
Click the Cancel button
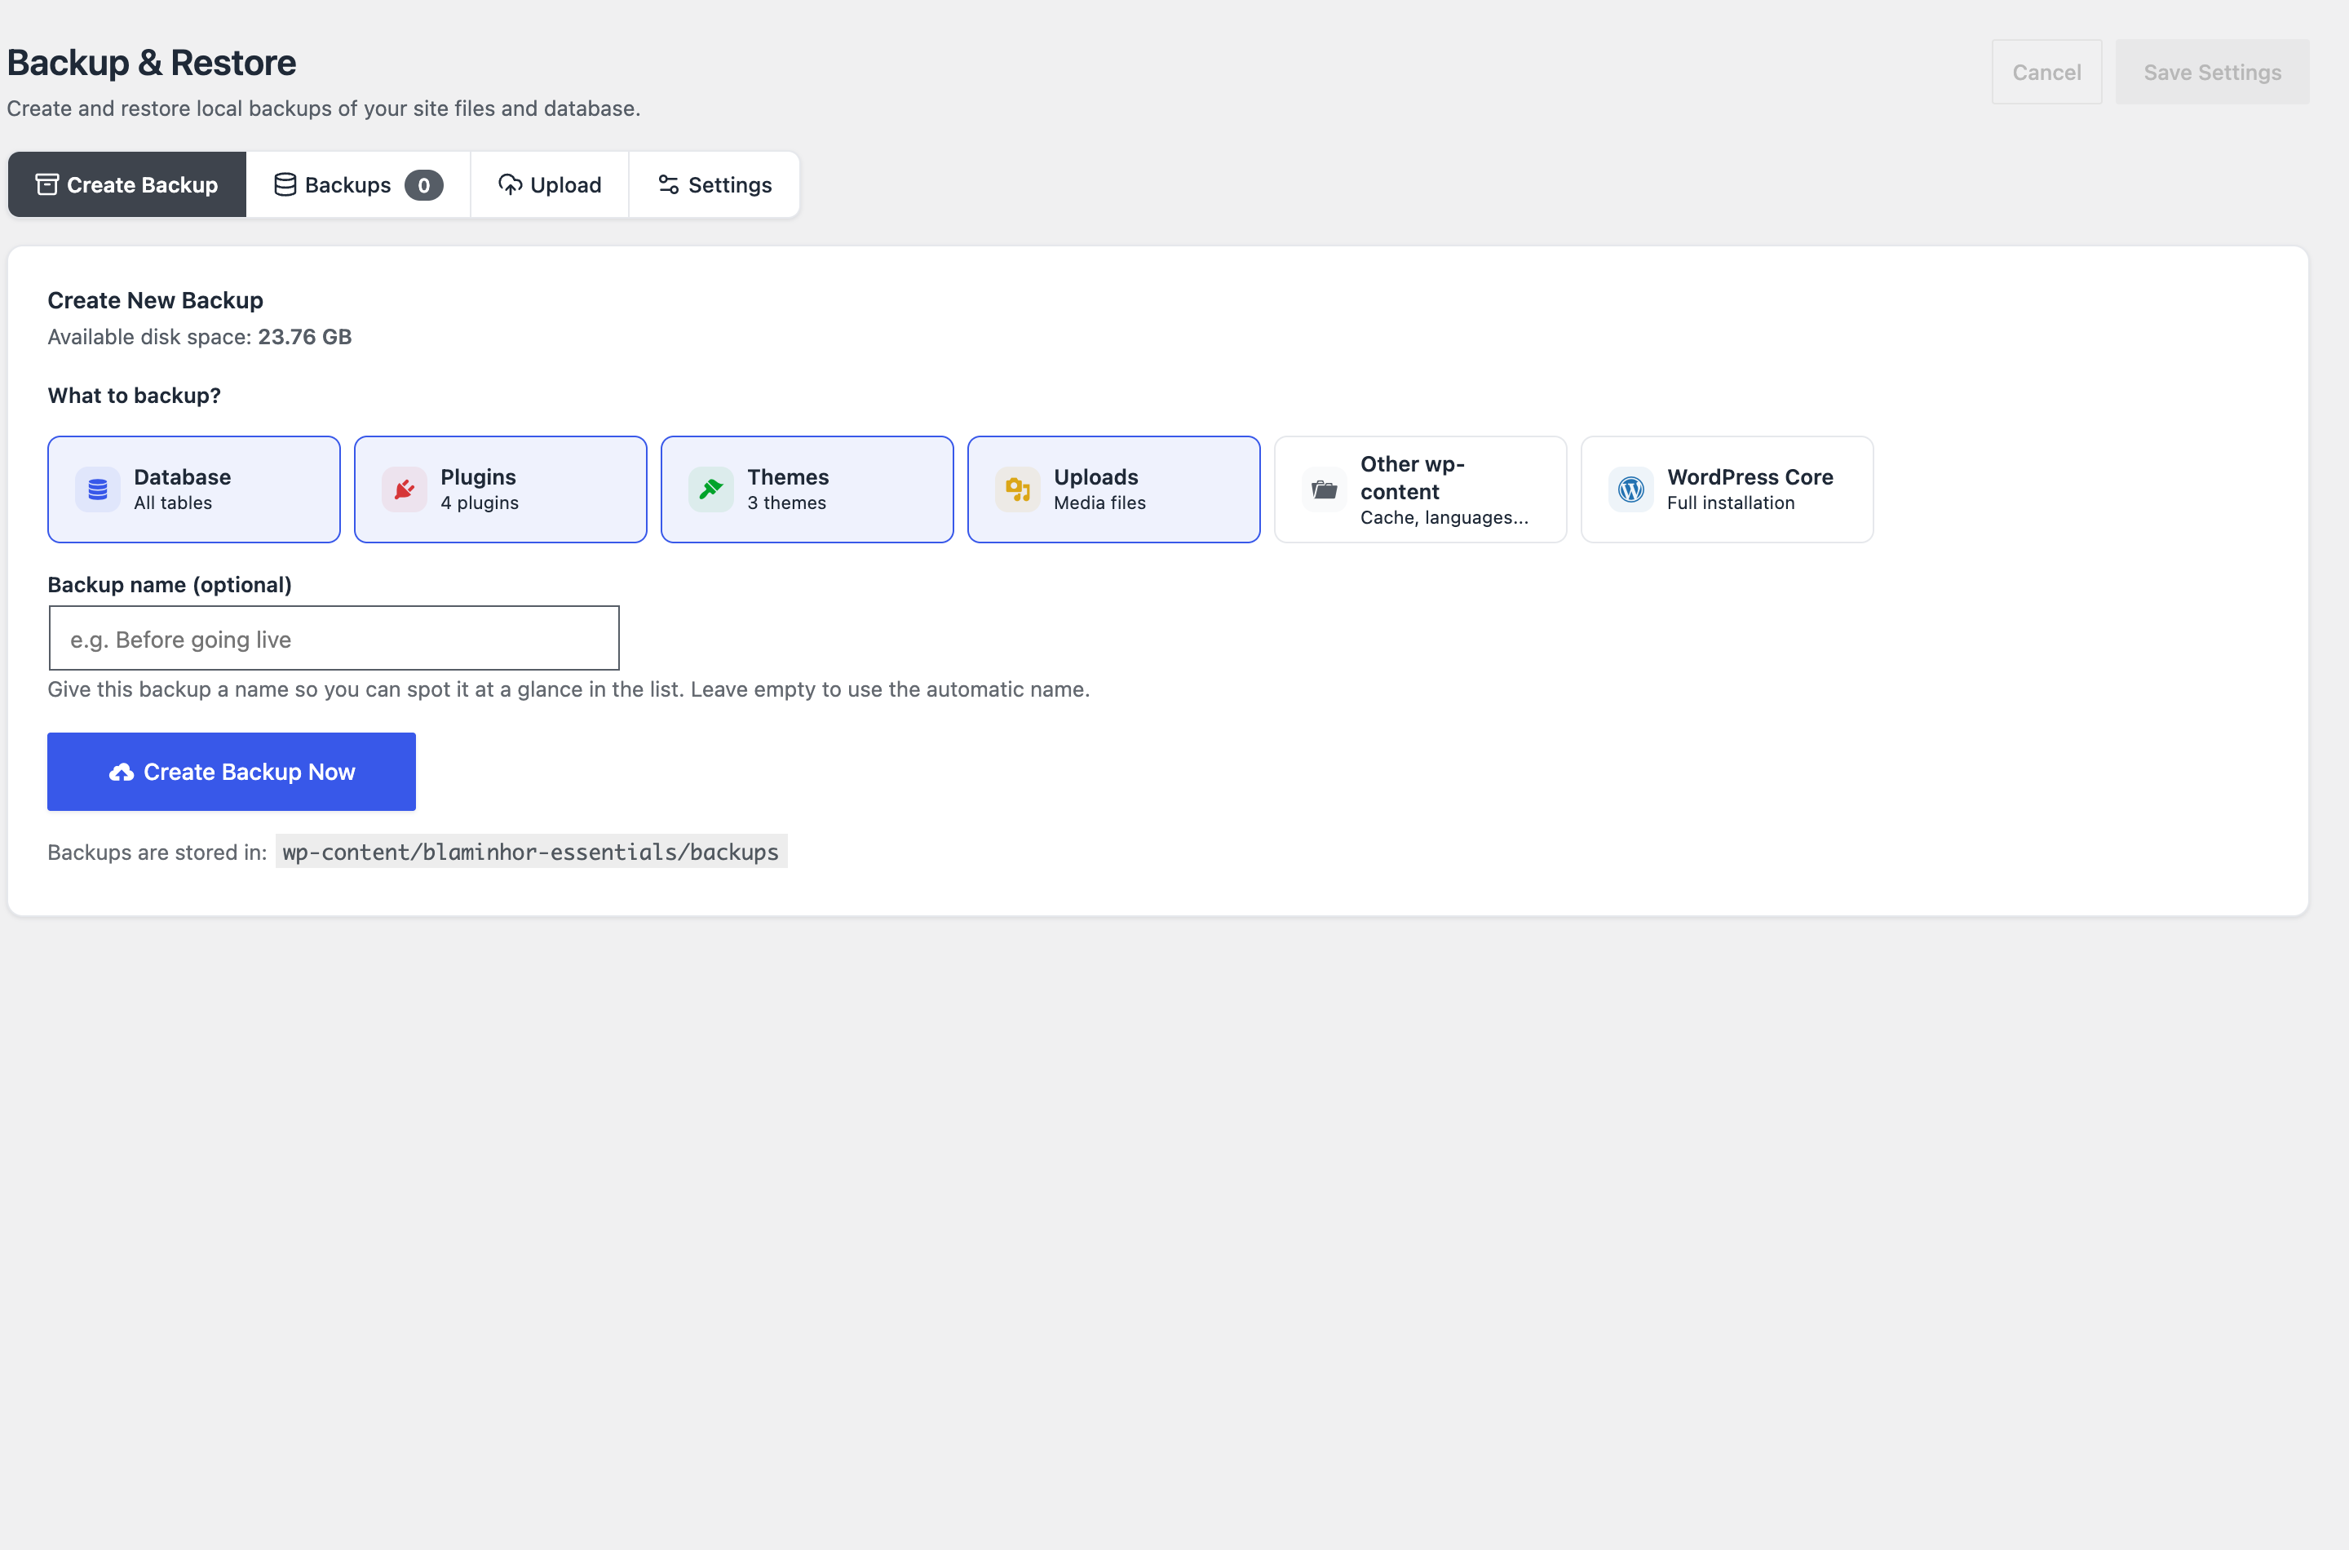(x=2046, y=72)
